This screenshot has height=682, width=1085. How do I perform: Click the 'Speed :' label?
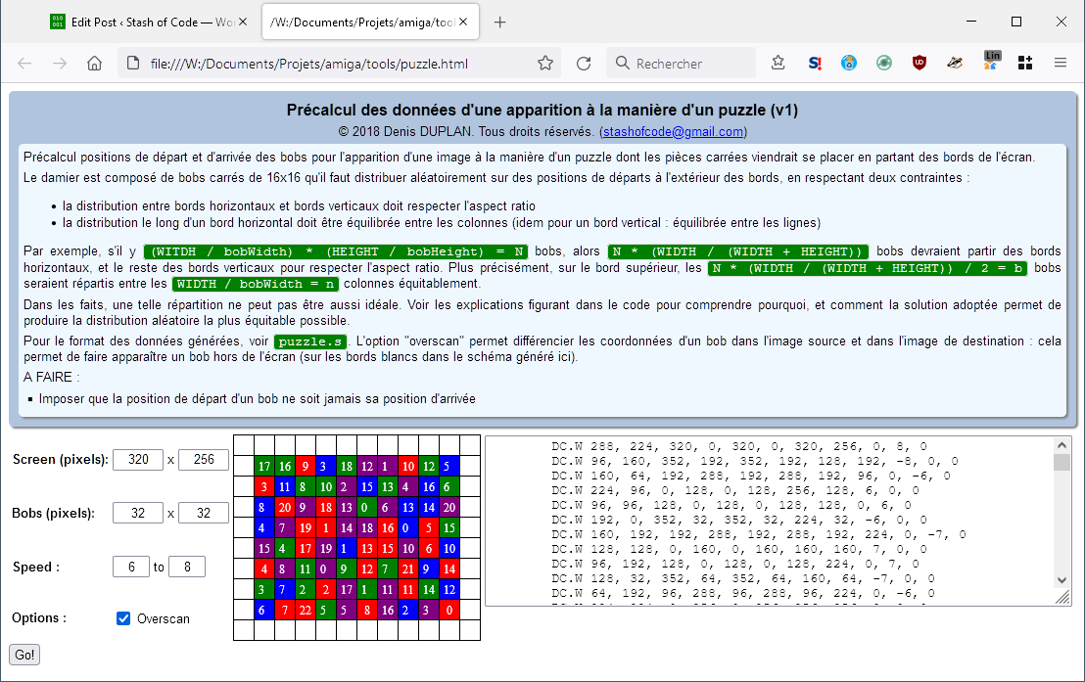coord(36,568)
